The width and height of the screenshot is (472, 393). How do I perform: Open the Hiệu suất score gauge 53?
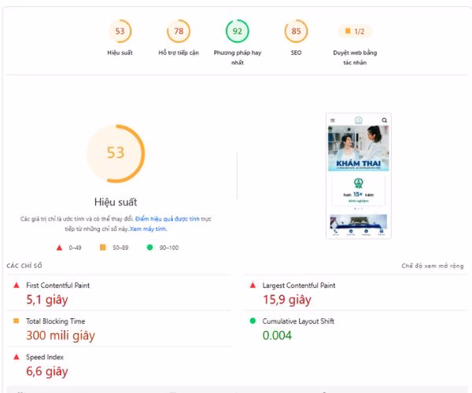click(x=120, y=31)
